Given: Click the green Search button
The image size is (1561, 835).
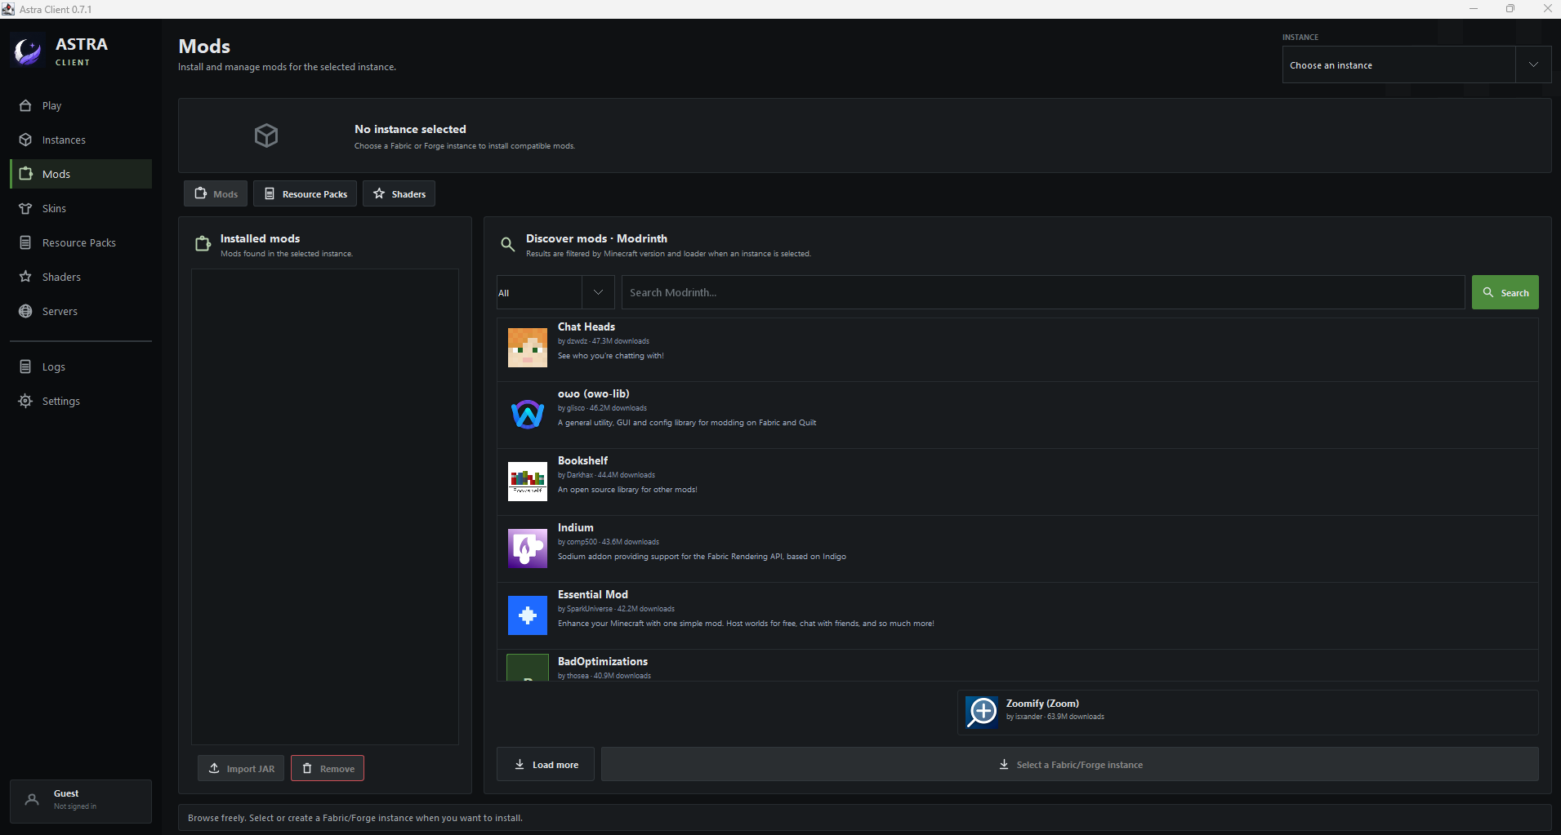Looking at the screenshot, I should click(1505, 292).
